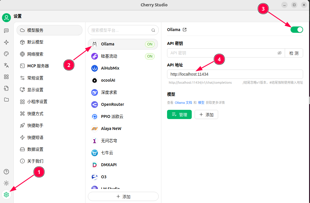Focus the API 地址 input field

[x=235, y=74]
